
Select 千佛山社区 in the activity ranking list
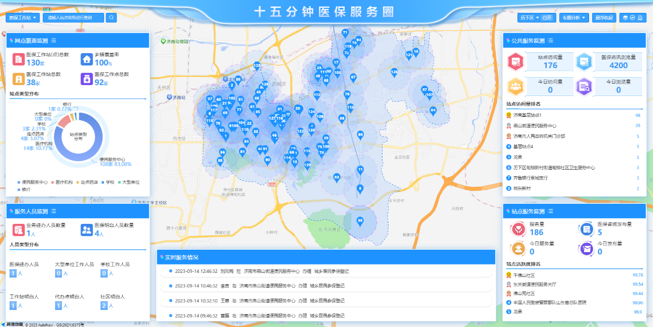[x=524, y=275]
